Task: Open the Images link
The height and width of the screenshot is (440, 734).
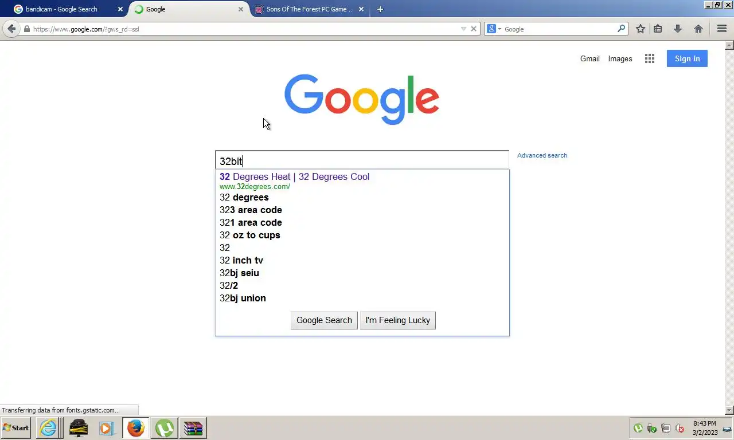Action: point(620,58)
